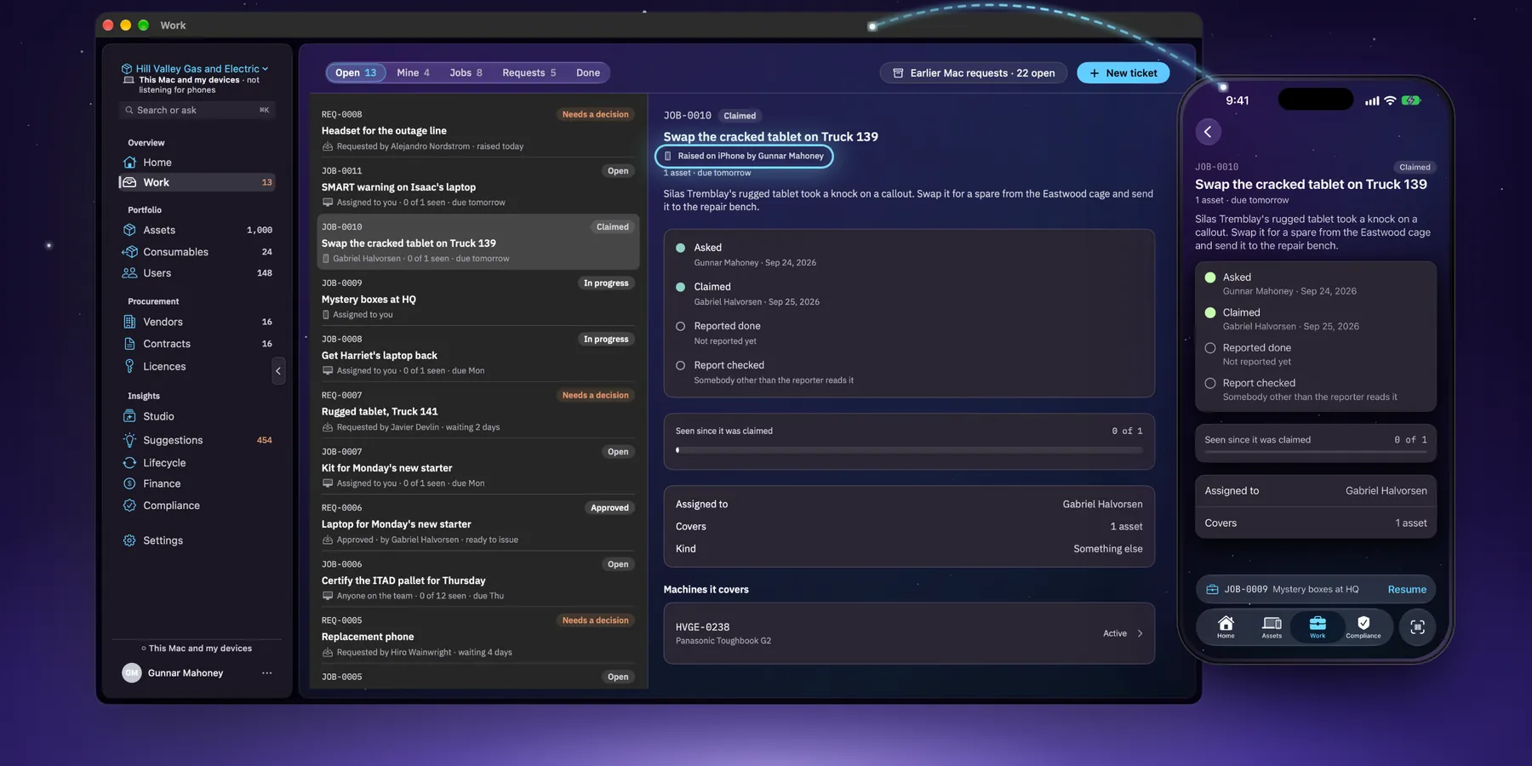The width and height of the screenshot is (1532, 766).
Task: Open the Gunnar Mahoney account menu dots
Action: pyautogui.click(x=267, y=673)
